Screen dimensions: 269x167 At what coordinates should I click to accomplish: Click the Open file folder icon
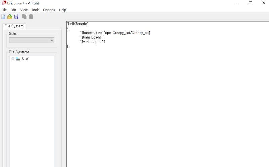[x=10, y=16]
